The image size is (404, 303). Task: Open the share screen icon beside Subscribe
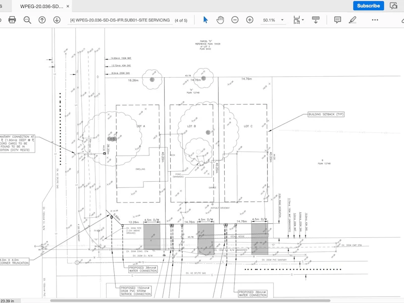click(393, 6)
